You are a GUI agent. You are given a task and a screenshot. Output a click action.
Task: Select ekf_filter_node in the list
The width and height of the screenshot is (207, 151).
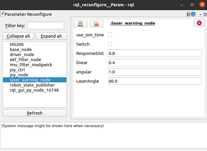[26, 60]
